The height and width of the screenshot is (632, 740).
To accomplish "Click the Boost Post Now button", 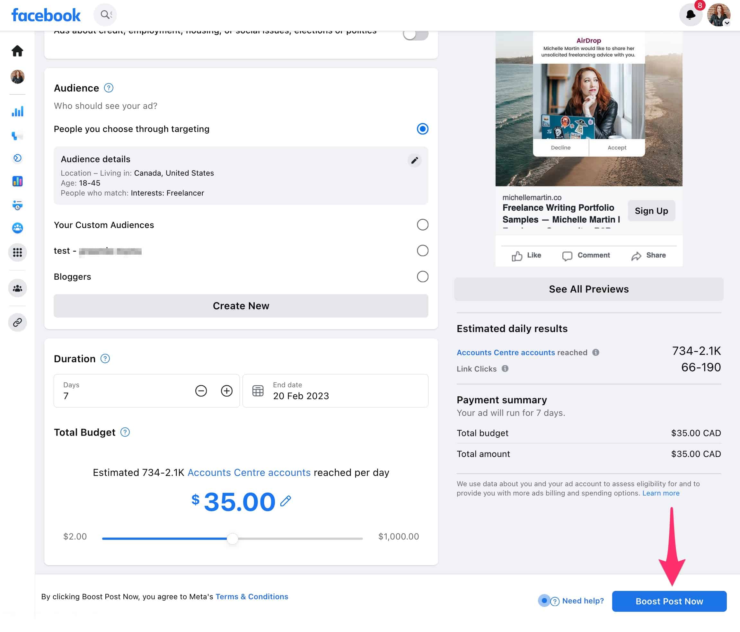I will coord(669,601).
